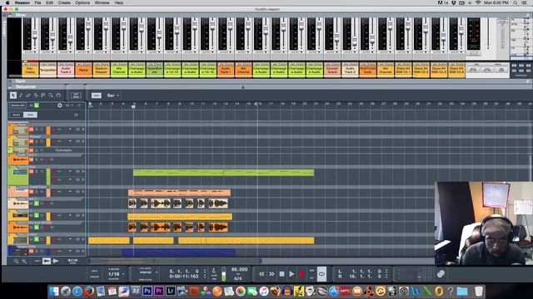Open the Bar snap value dropdown
This screenshot has height=299, width=533.
coord(113,96)
